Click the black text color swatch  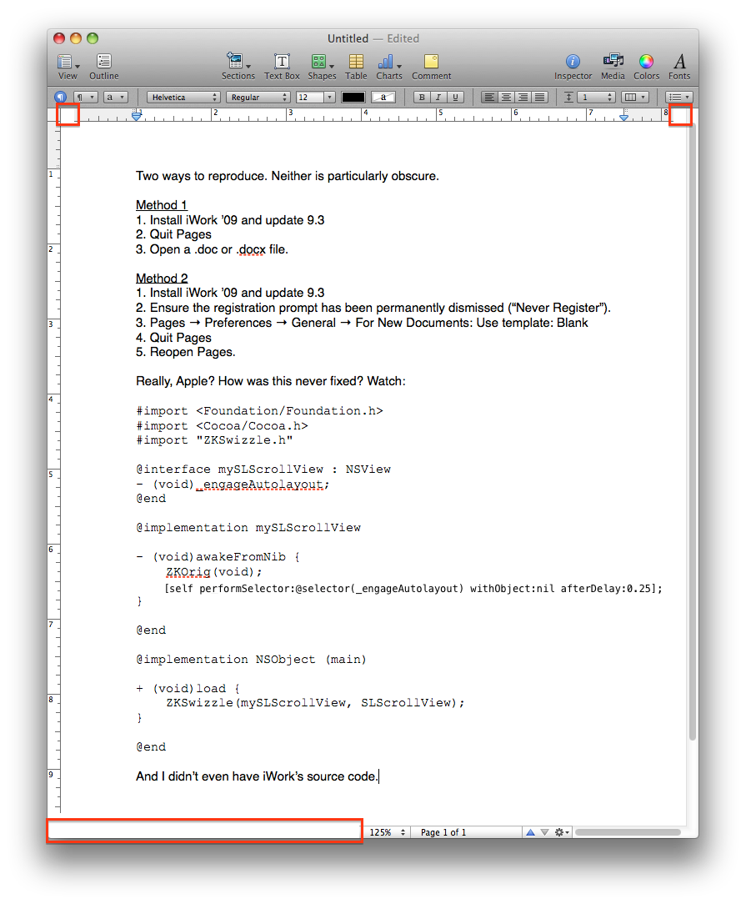[x=353, y=98]
